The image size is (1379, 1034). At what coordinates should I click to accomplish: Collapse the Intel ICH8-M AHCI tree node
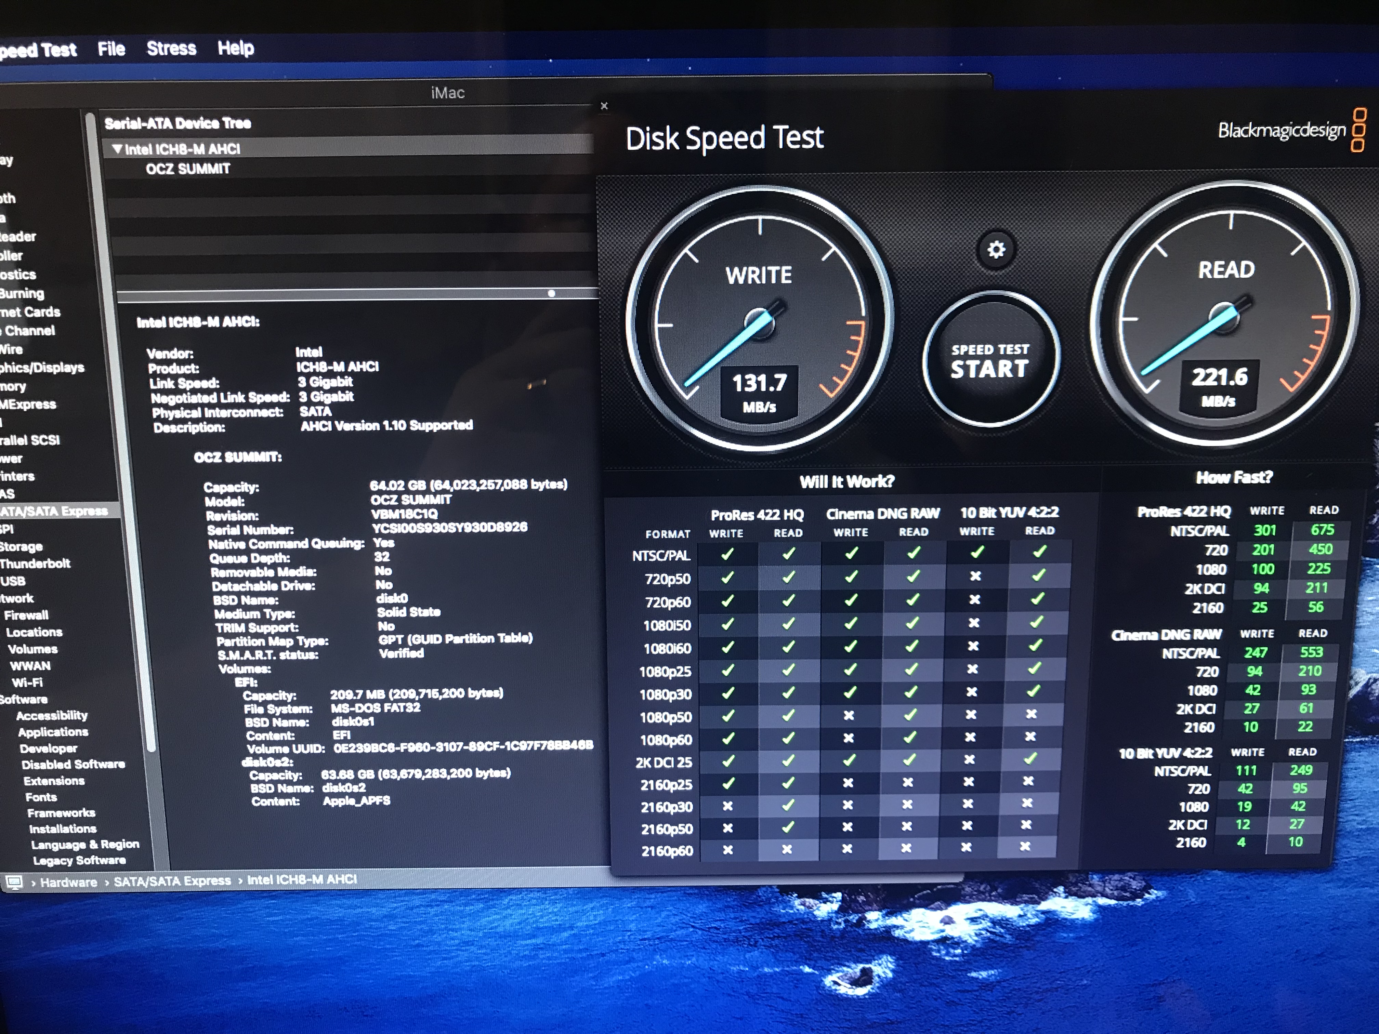tap(117, 148)
